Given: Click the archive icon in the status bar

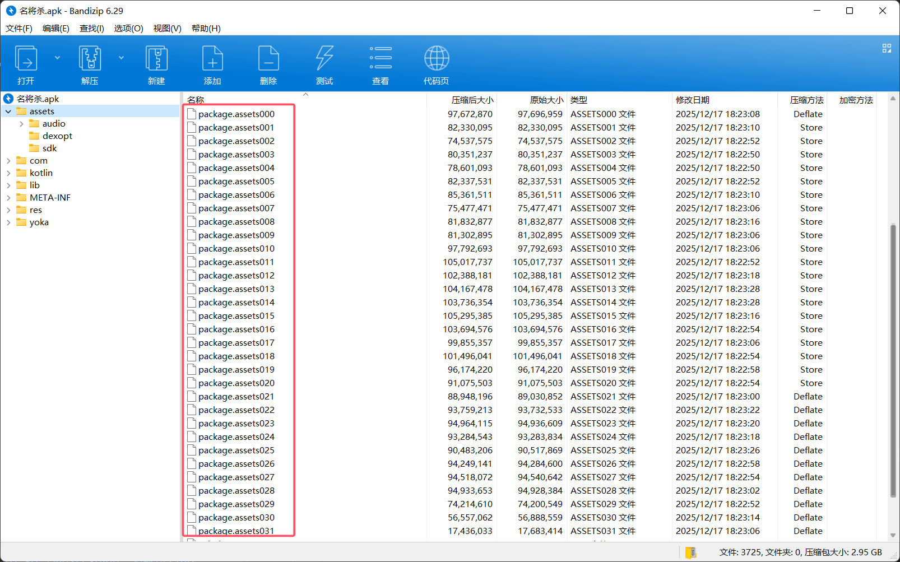Looking at the screenshot, I should tap(690, 552).
